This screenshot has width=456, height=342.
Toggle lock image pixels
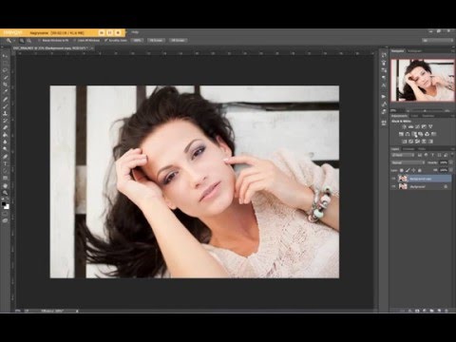408,170
